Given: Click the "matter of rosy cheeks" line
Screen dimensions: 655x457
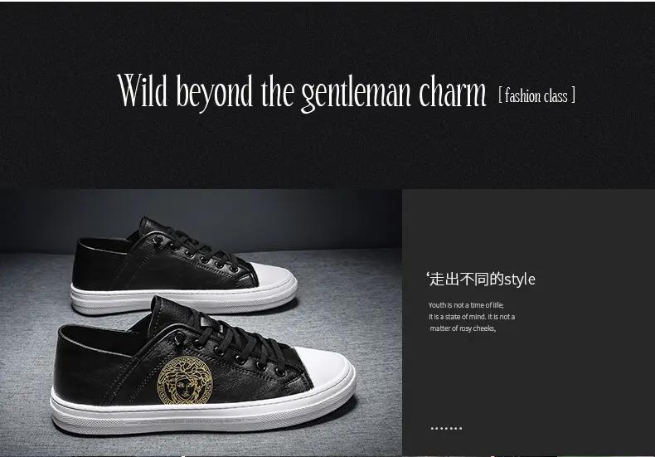Looking at the screenshot, I should [x=463, y=328].
